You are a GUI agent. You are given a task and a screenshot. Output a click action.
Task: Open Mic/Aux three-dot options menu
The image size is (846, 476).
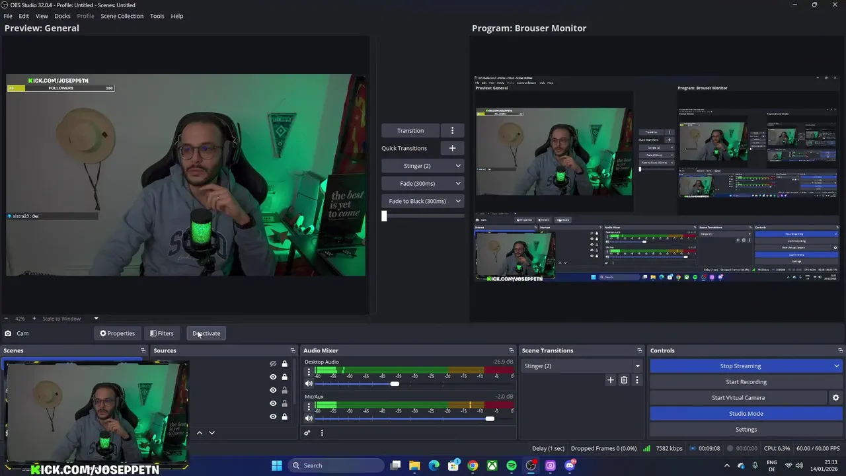click(309, 407)
